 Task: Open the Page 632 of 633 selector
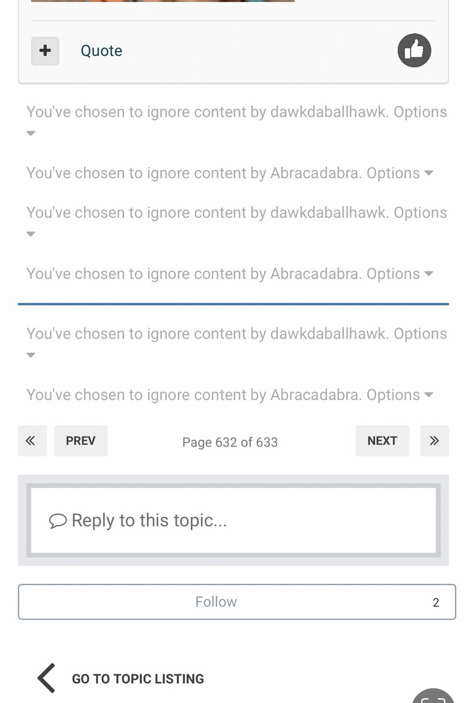pos(230,442)
